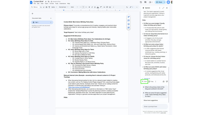Select Tab 1 in document tabs

click(x=37, y=22)
